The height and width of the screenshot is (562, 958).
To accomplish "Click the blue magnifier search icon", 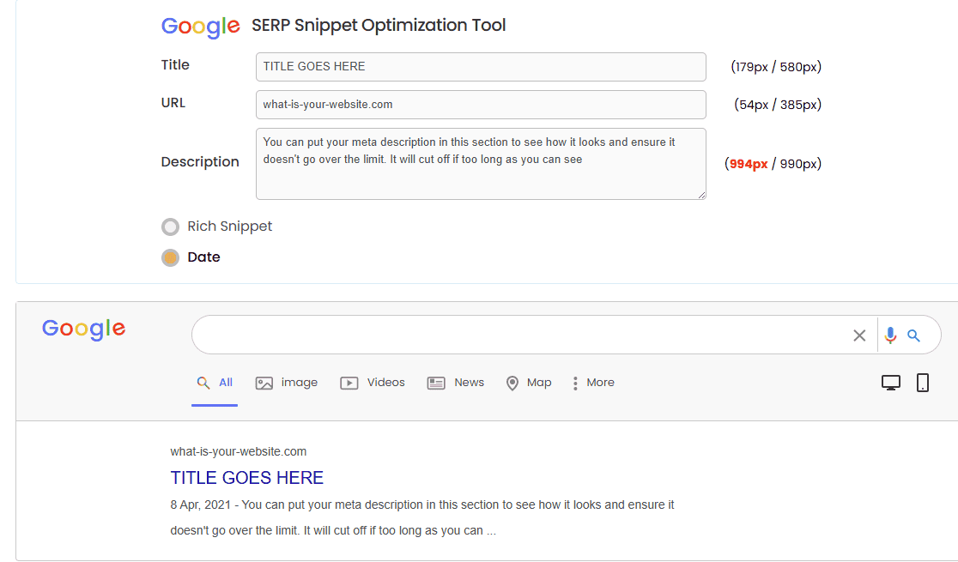I will 914,335.
